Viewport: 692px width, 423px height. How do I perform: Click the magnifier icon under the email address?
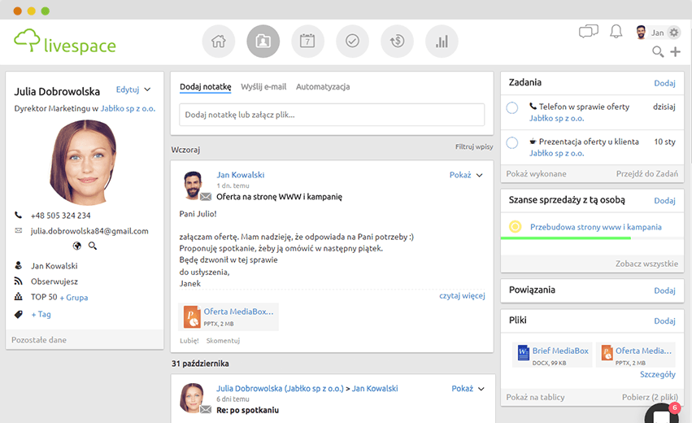click(x=92, y=246)
